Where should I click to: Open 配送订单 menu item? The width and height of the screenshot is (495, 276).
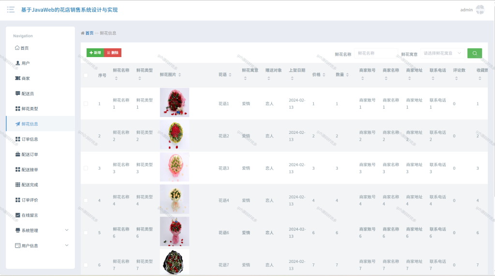(41, 154)
